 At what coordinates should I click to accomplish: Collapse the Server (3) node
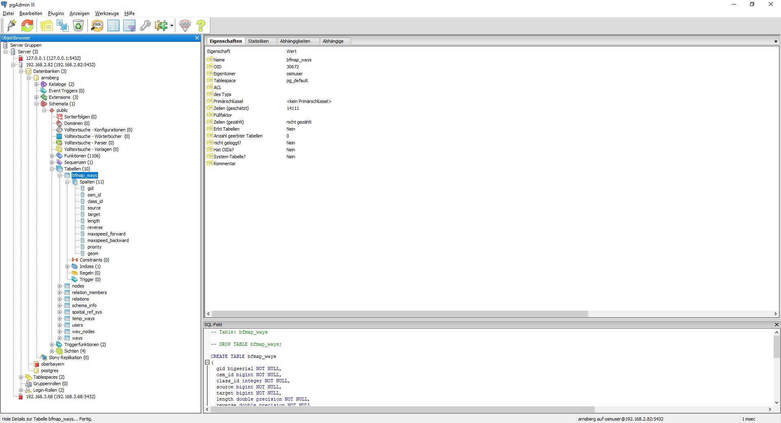click(x=6, y=52)
